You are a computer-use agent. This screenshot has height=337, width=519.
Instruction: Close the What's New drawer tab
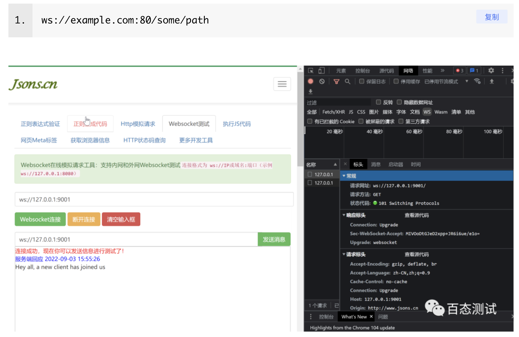(371, 317)
